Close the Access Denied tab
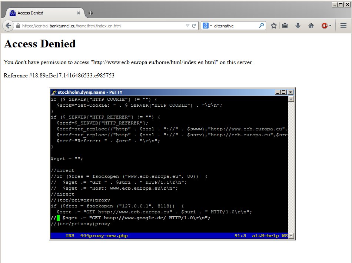 tap(79, 13)
